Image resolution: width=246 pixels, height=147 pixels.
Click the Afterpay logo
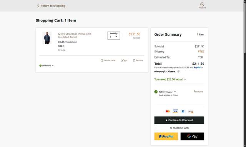tap(160, 72)
